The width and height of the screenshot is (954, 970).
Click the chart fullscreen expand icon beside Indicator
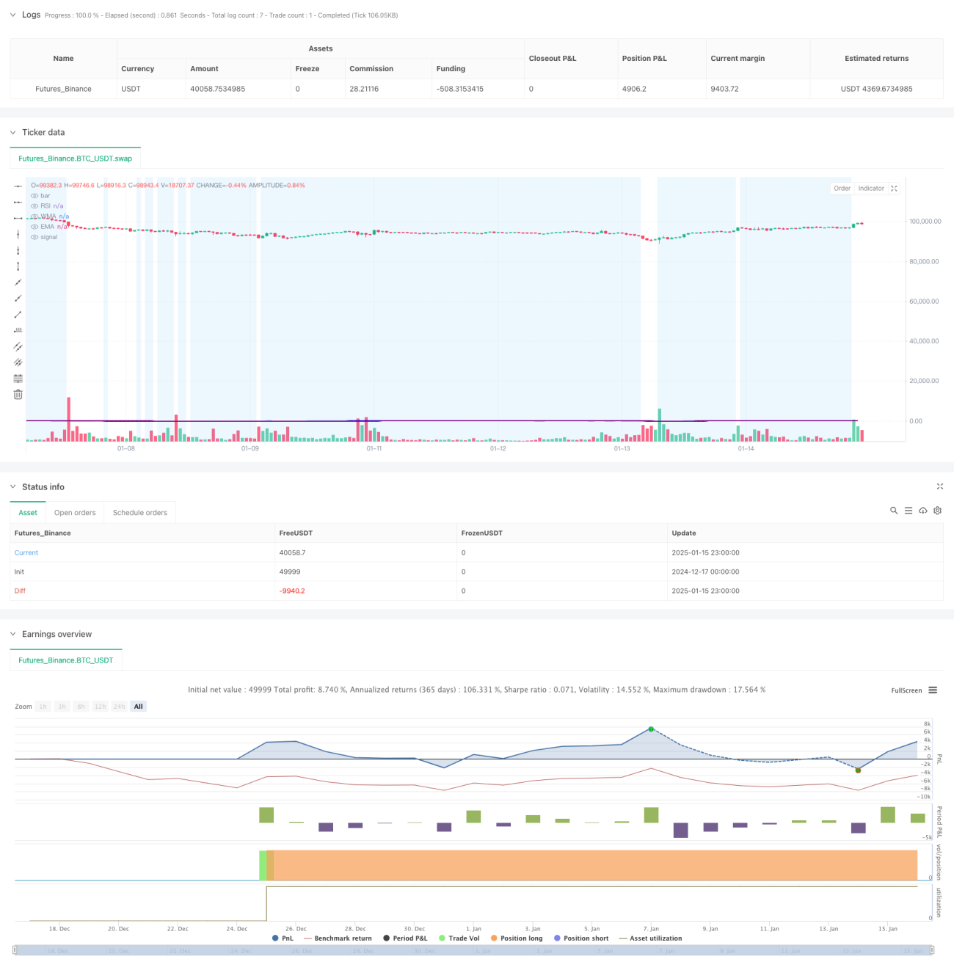pyautogui.click(x=894, y=189)
